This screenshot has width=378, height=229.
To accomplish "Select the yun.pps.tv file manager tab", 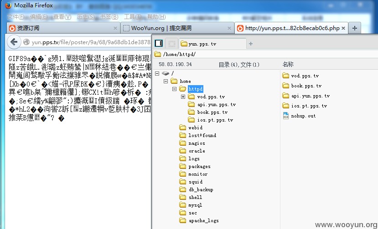I will 212,44.
